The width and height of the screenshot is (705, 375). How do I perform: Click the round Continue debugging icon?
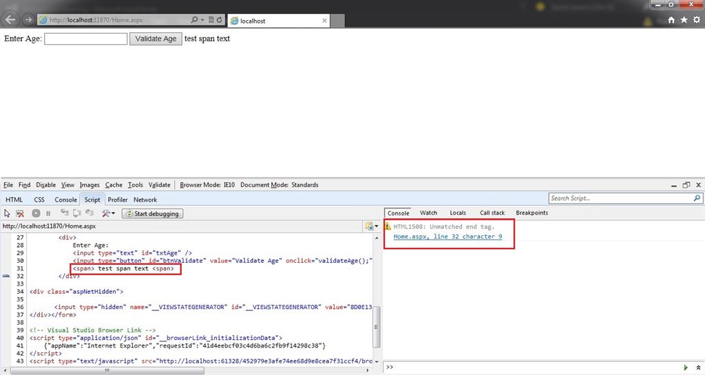coord(36,213)
